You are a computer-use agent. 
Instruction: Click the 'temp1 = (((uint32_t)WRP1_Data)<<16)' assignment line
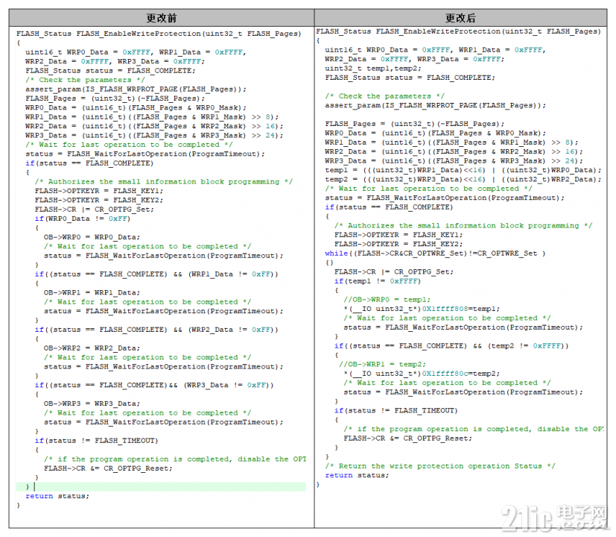click(463, 170)
